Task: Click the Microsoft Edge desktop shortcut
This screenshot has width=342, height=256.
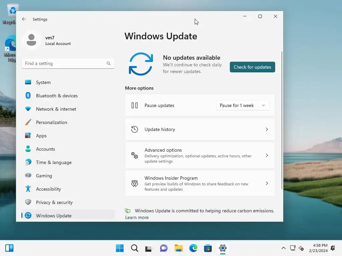Action: (10, 49)
